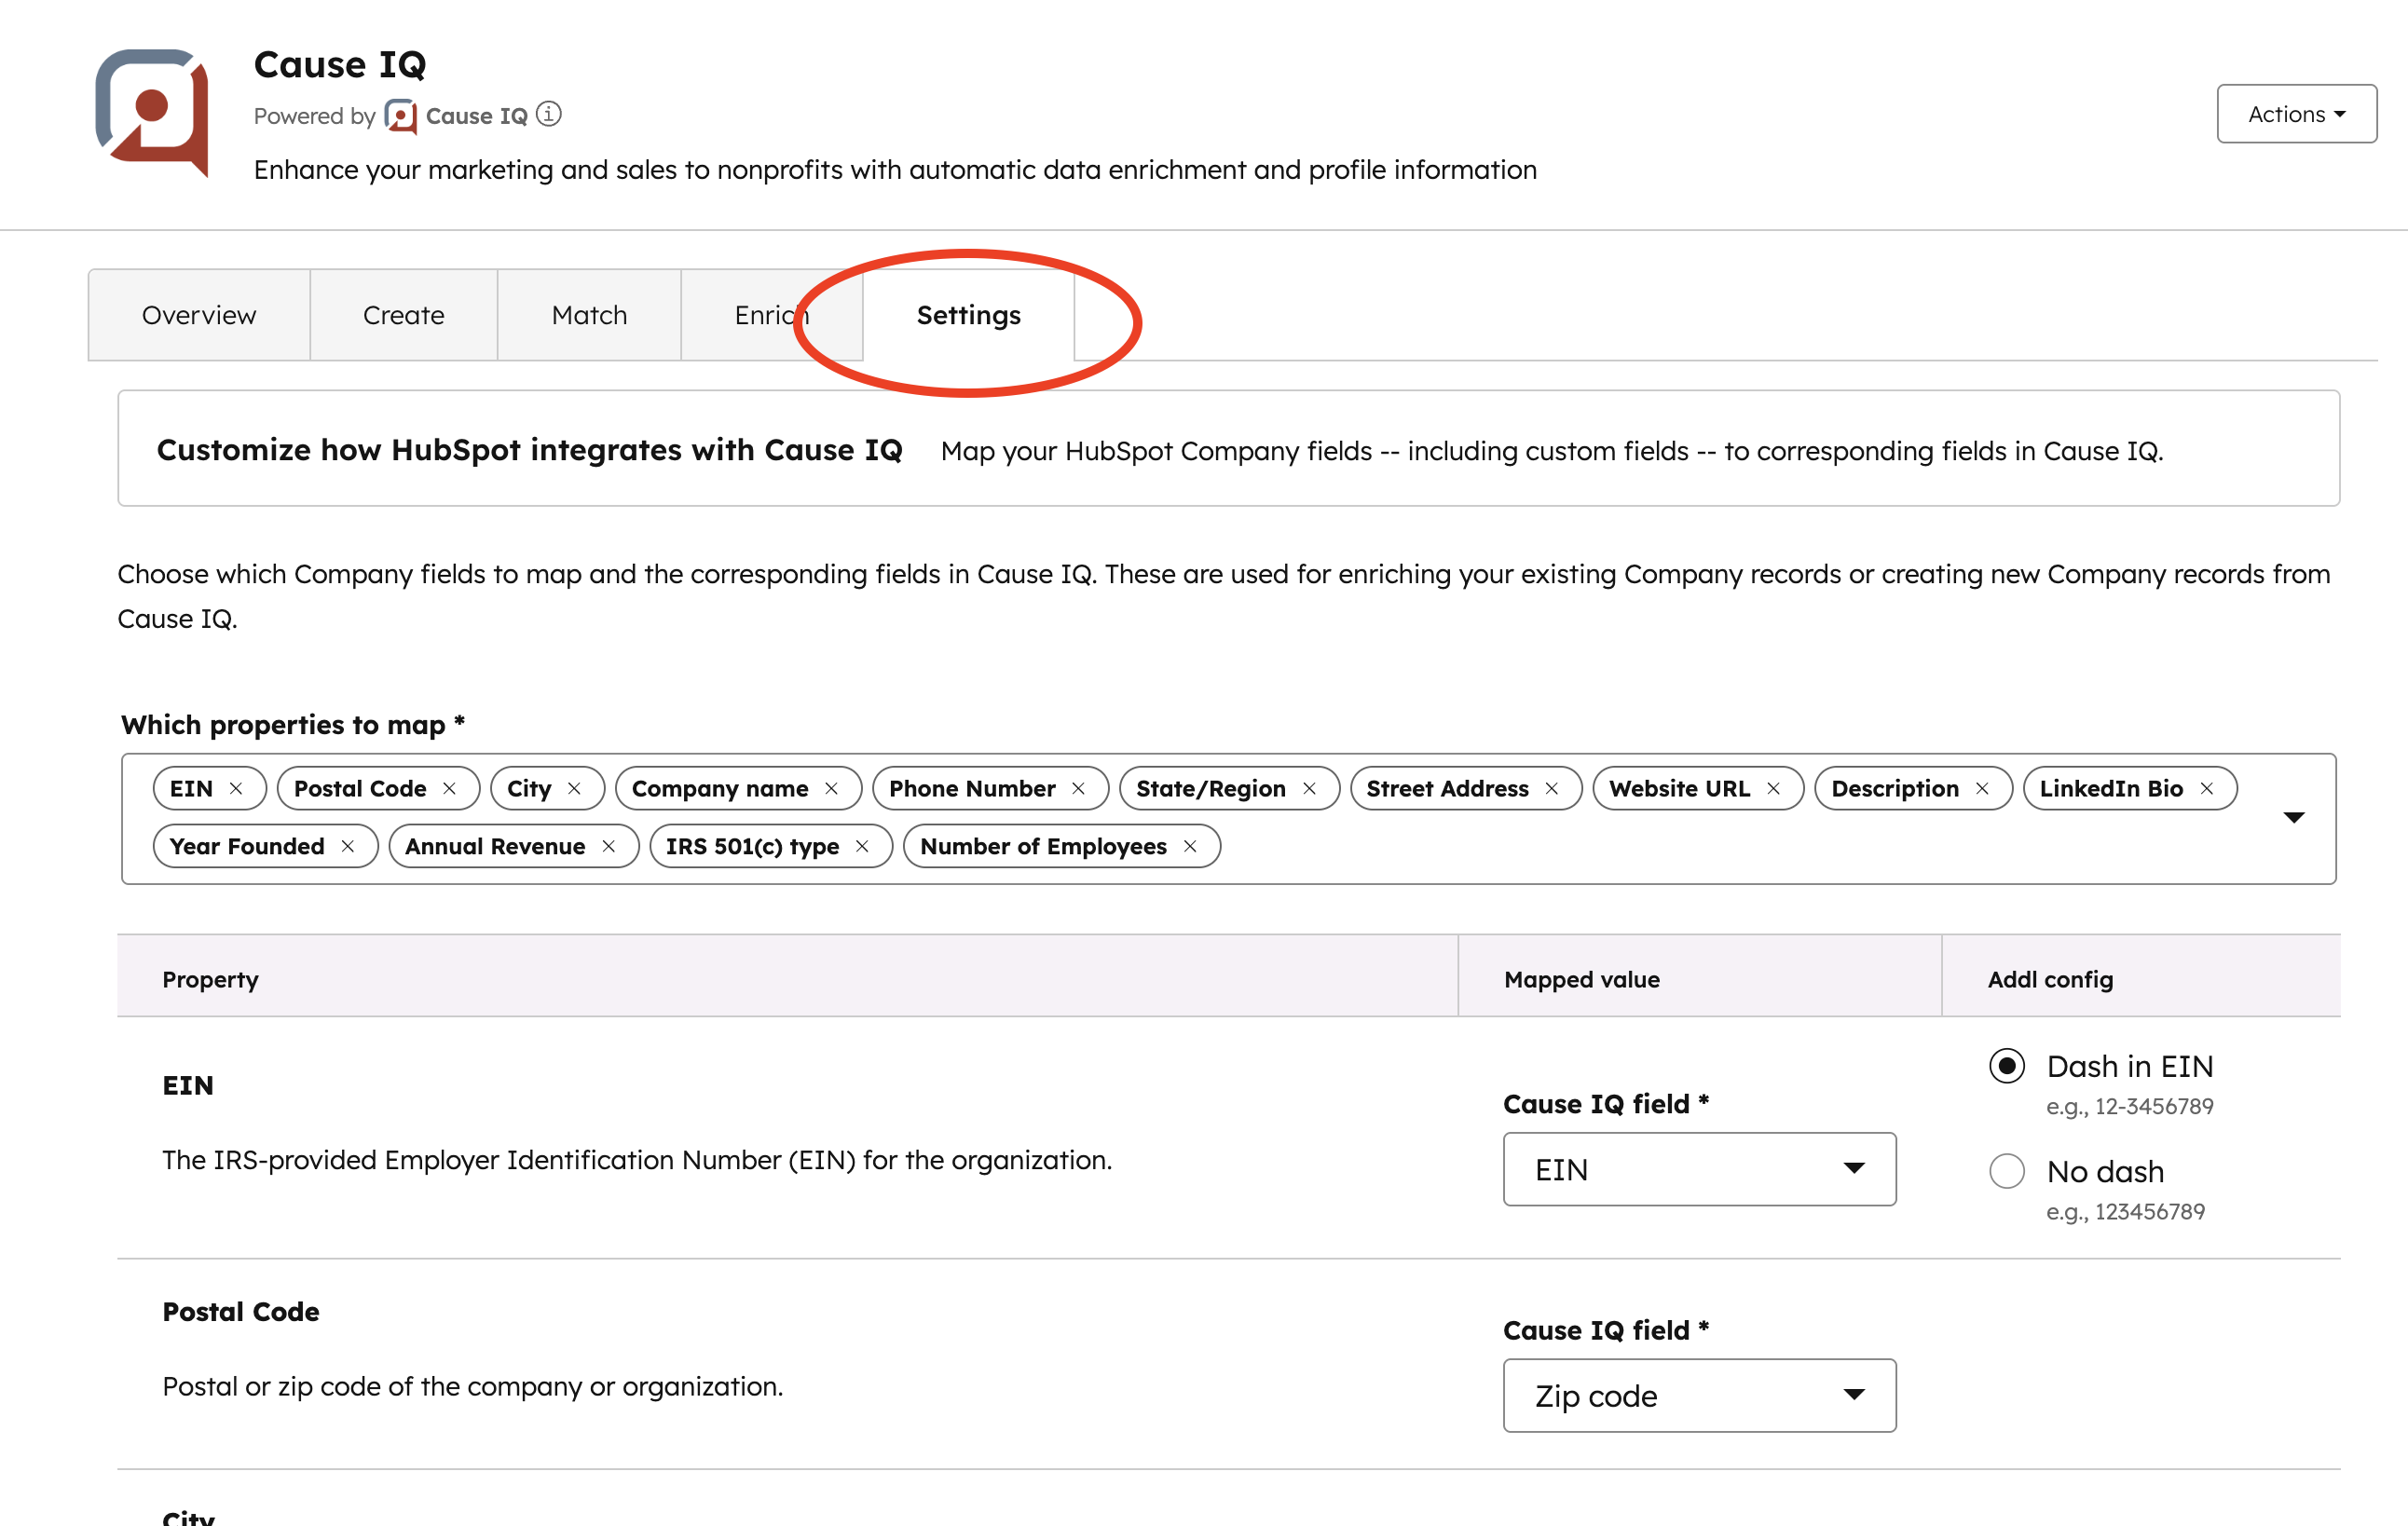The width and height of the screenshot is (2408, 1526).
Task: Open the Actions dropdown
Action: tap(2296, 113)
